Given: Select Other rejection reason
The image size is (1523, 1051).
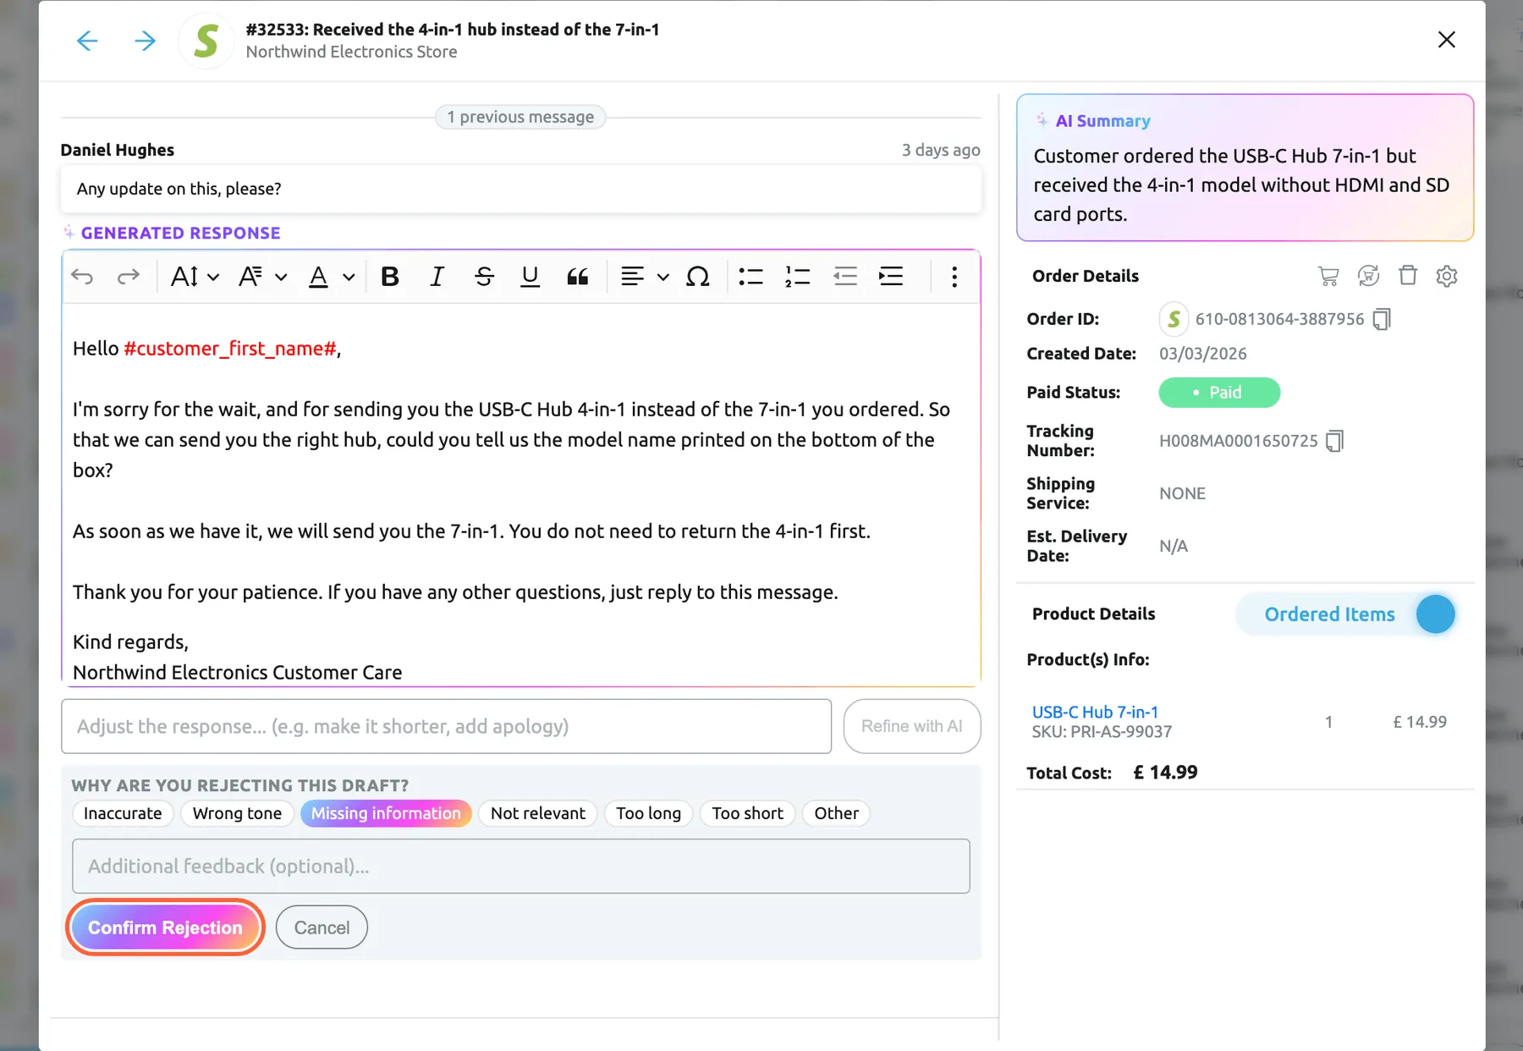Looking at the screenshot, I should tap(837, 813).
